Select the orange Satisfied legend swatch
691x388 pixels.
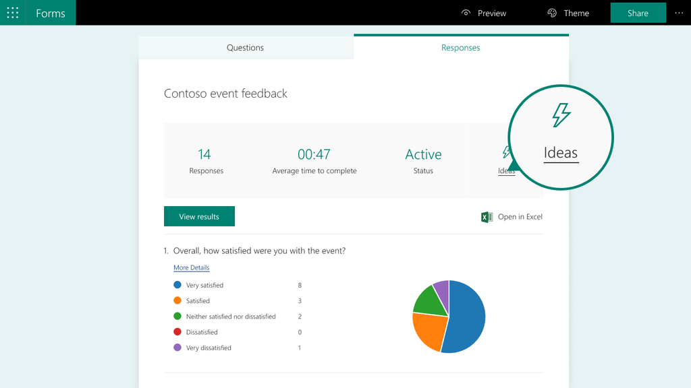pyautogui.click(x=177, y=301)
